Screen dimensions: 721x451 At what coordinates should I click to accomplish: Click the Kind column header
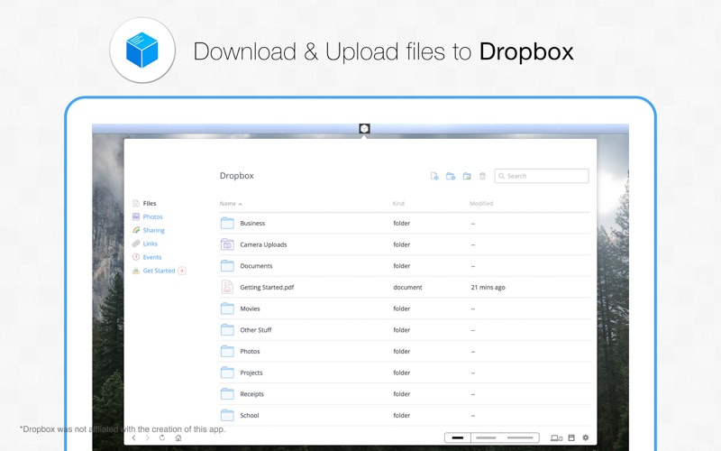click(x=398, y=204)
